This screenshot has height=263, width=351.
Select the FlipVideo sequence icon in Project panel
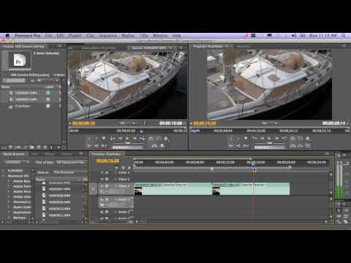click(x=11, y=107)
